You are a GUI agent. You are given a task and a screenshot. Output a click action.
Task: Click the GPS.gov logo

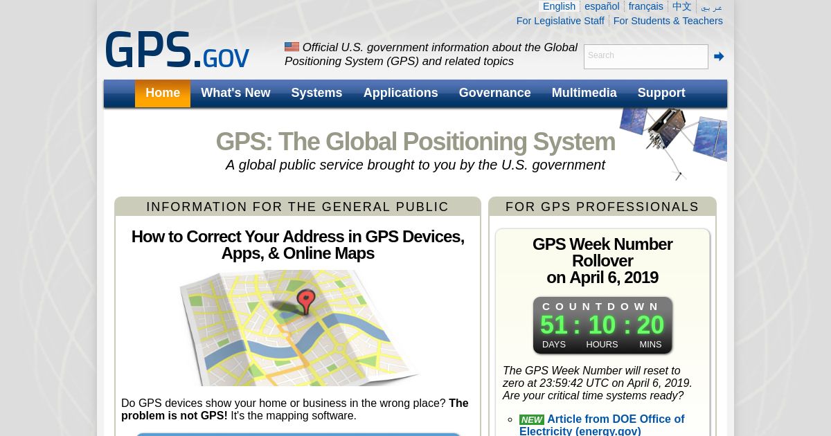(177, 51)
